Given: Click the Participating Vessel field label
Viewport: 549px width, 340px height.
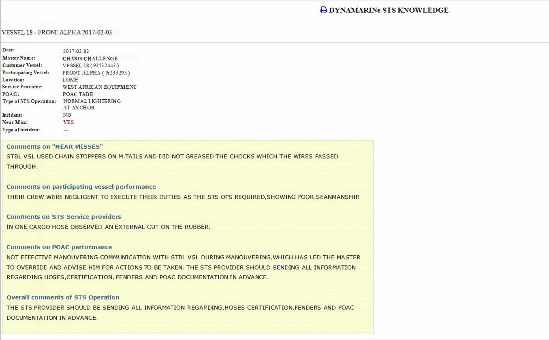Looking at the screenshot, I should point(26,73).
